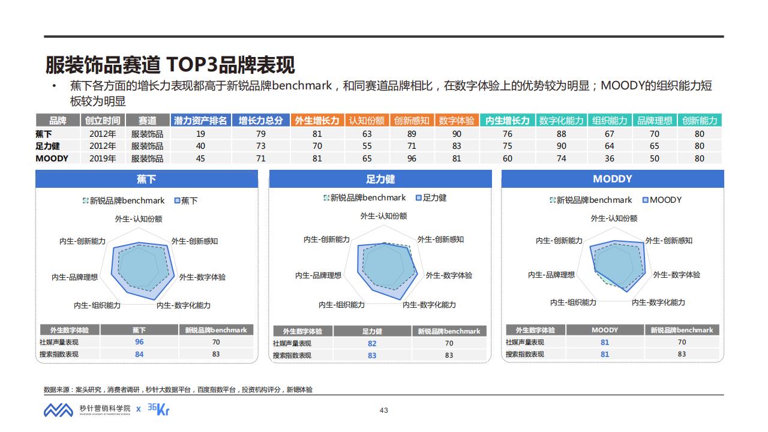Click the 数字化能力 column header
The image size is (768, 432).
[561, 121]
